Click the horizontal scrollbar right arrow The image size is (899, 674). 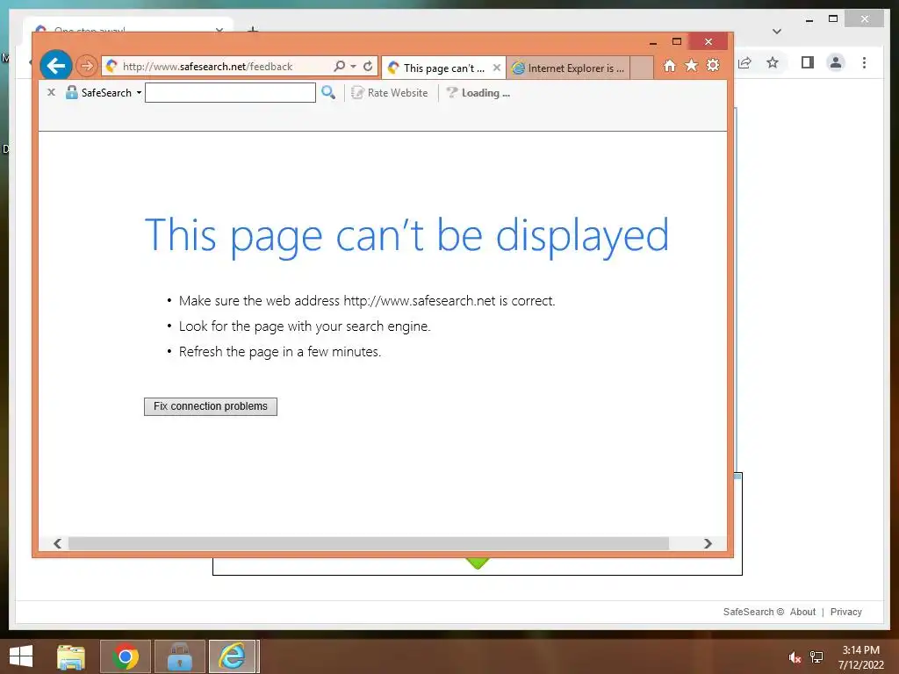pos(708,543)
